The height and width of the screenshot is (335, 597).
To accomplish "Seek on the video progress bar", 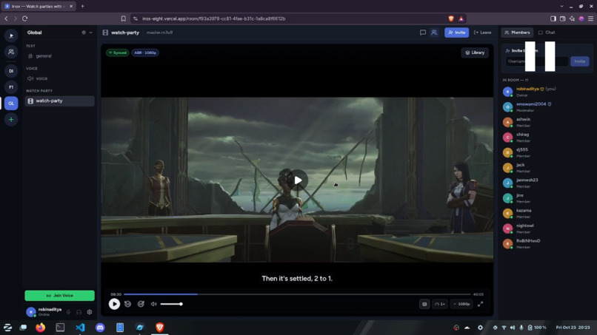I will (297, 294).
